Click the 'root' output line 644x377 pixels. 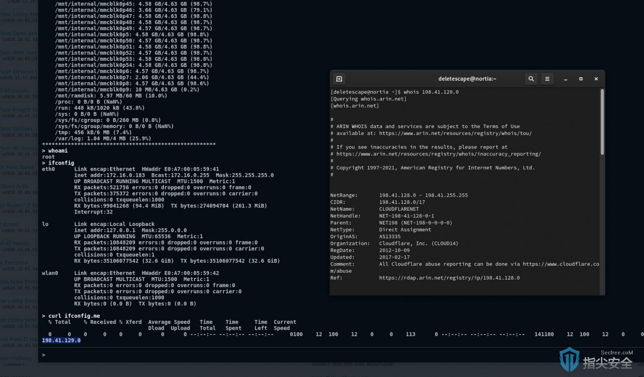coord(48,157)
